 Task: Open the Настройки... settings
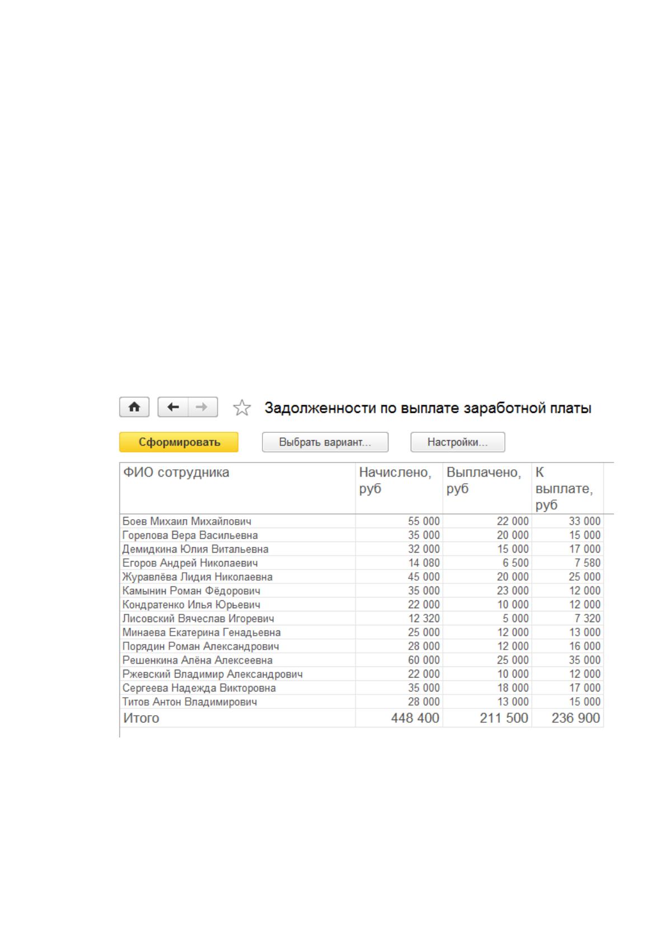[458, 442]
